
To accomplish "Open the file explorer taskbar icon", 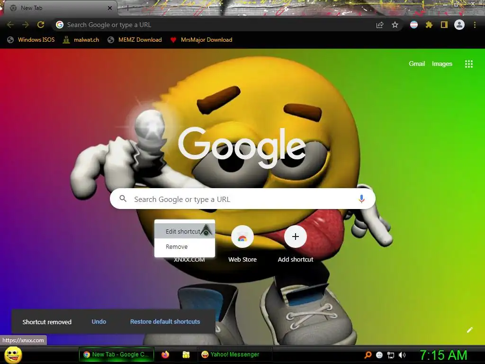I will 186,355.
